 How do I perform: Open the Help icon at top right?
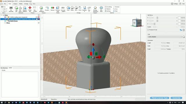(x=180, y=4)
